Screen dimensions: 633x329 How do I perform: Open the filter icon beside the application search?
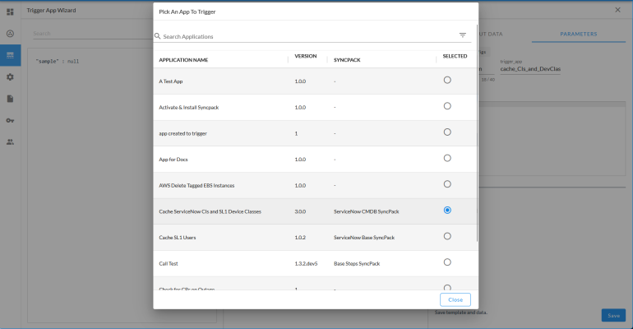462,35
